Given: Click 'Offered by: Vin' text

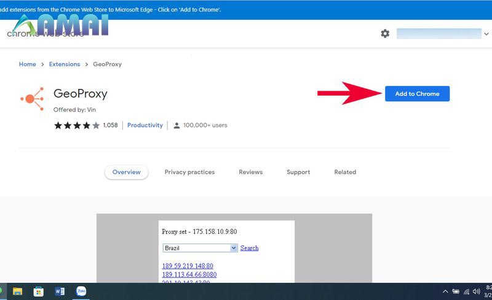Looking at the screenshot, I should coord(74,110).
